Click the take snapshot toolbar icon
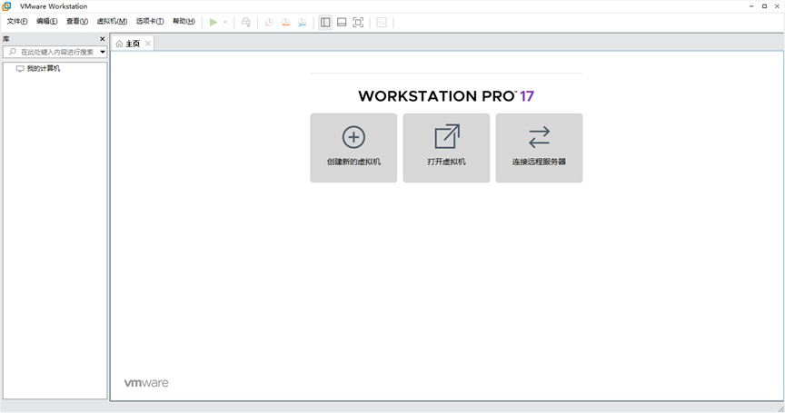 click(x=269, y=22)
